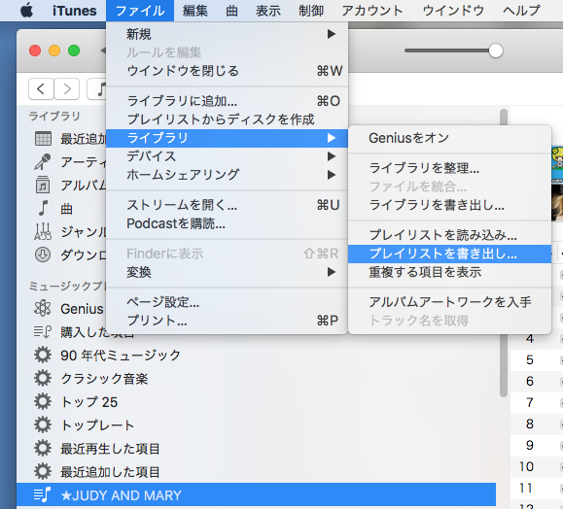
Task: Adjust the volume slider knob
Action: pos(496,51)
